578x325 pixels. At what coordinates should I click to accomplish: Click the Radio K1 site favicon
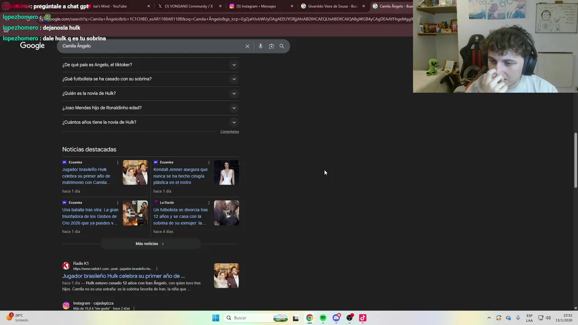pos(66,266)
